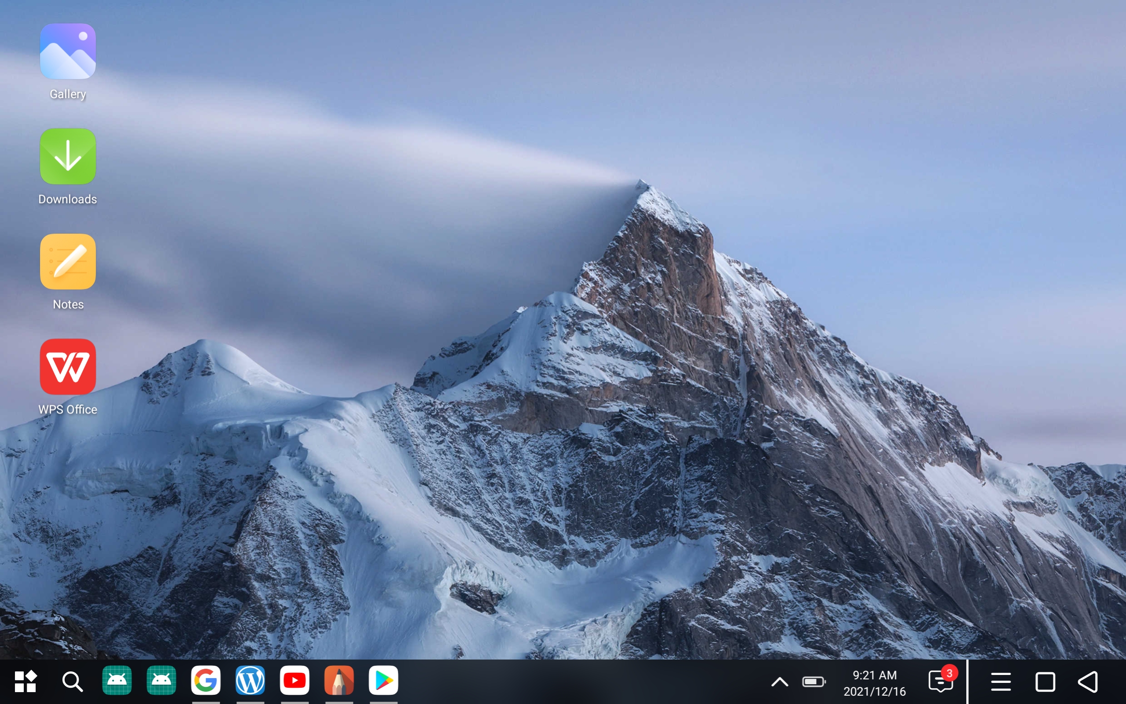Open the clock and date panel
The height and width of the screenshot is (704, 1126).
pyautogui.click(x=875, y=683)
